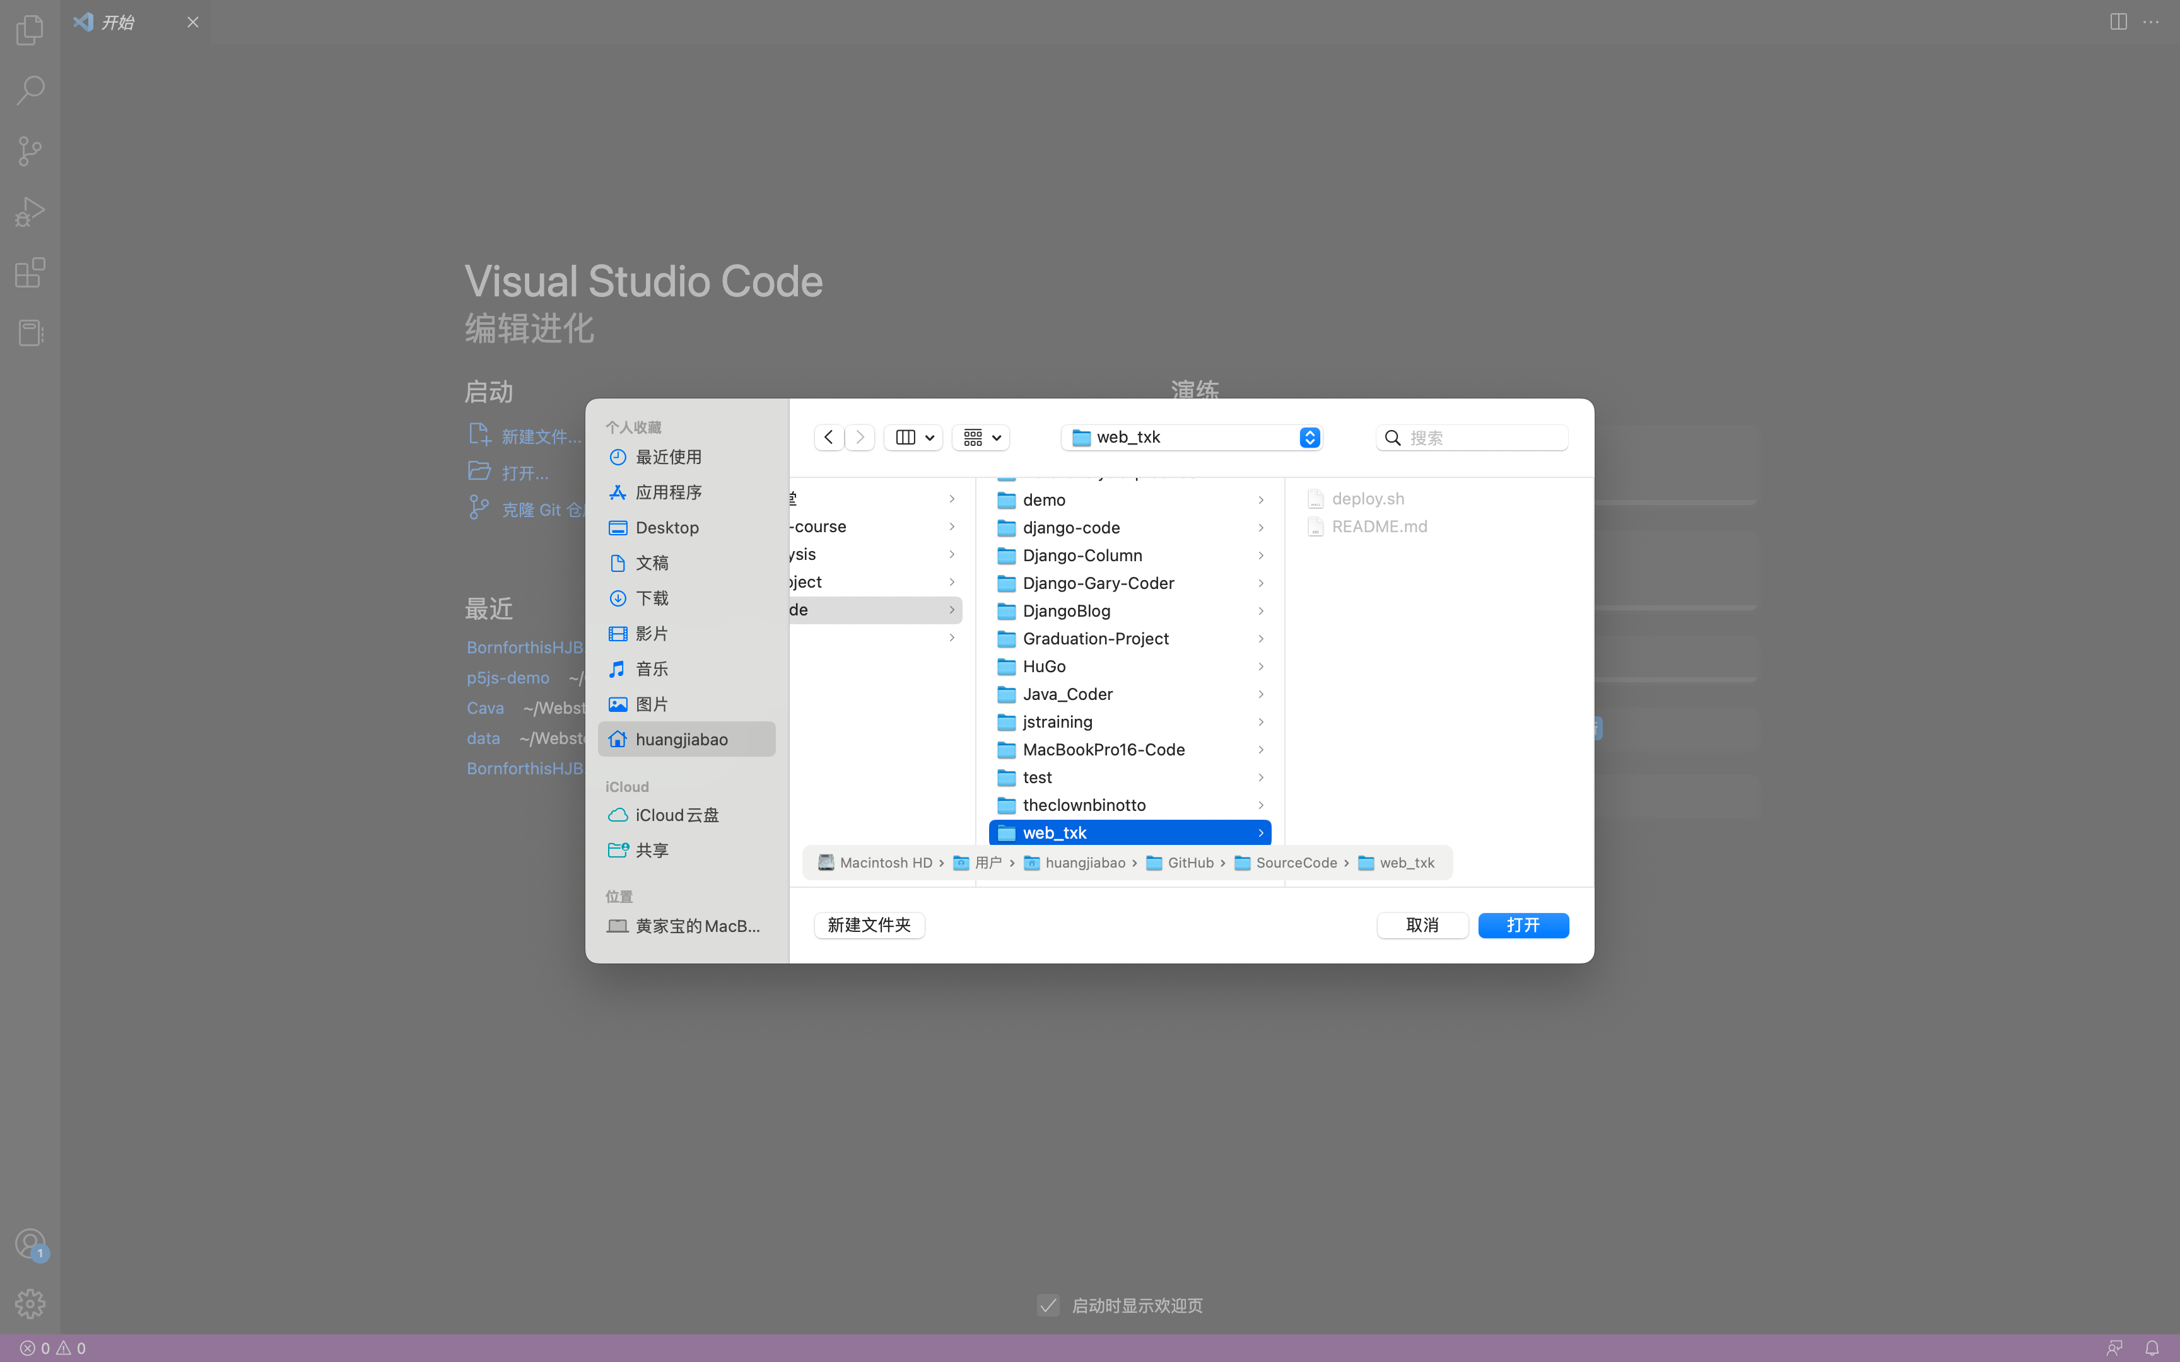
Task: Select the HuGo folder
Action: click(1130, 666)
